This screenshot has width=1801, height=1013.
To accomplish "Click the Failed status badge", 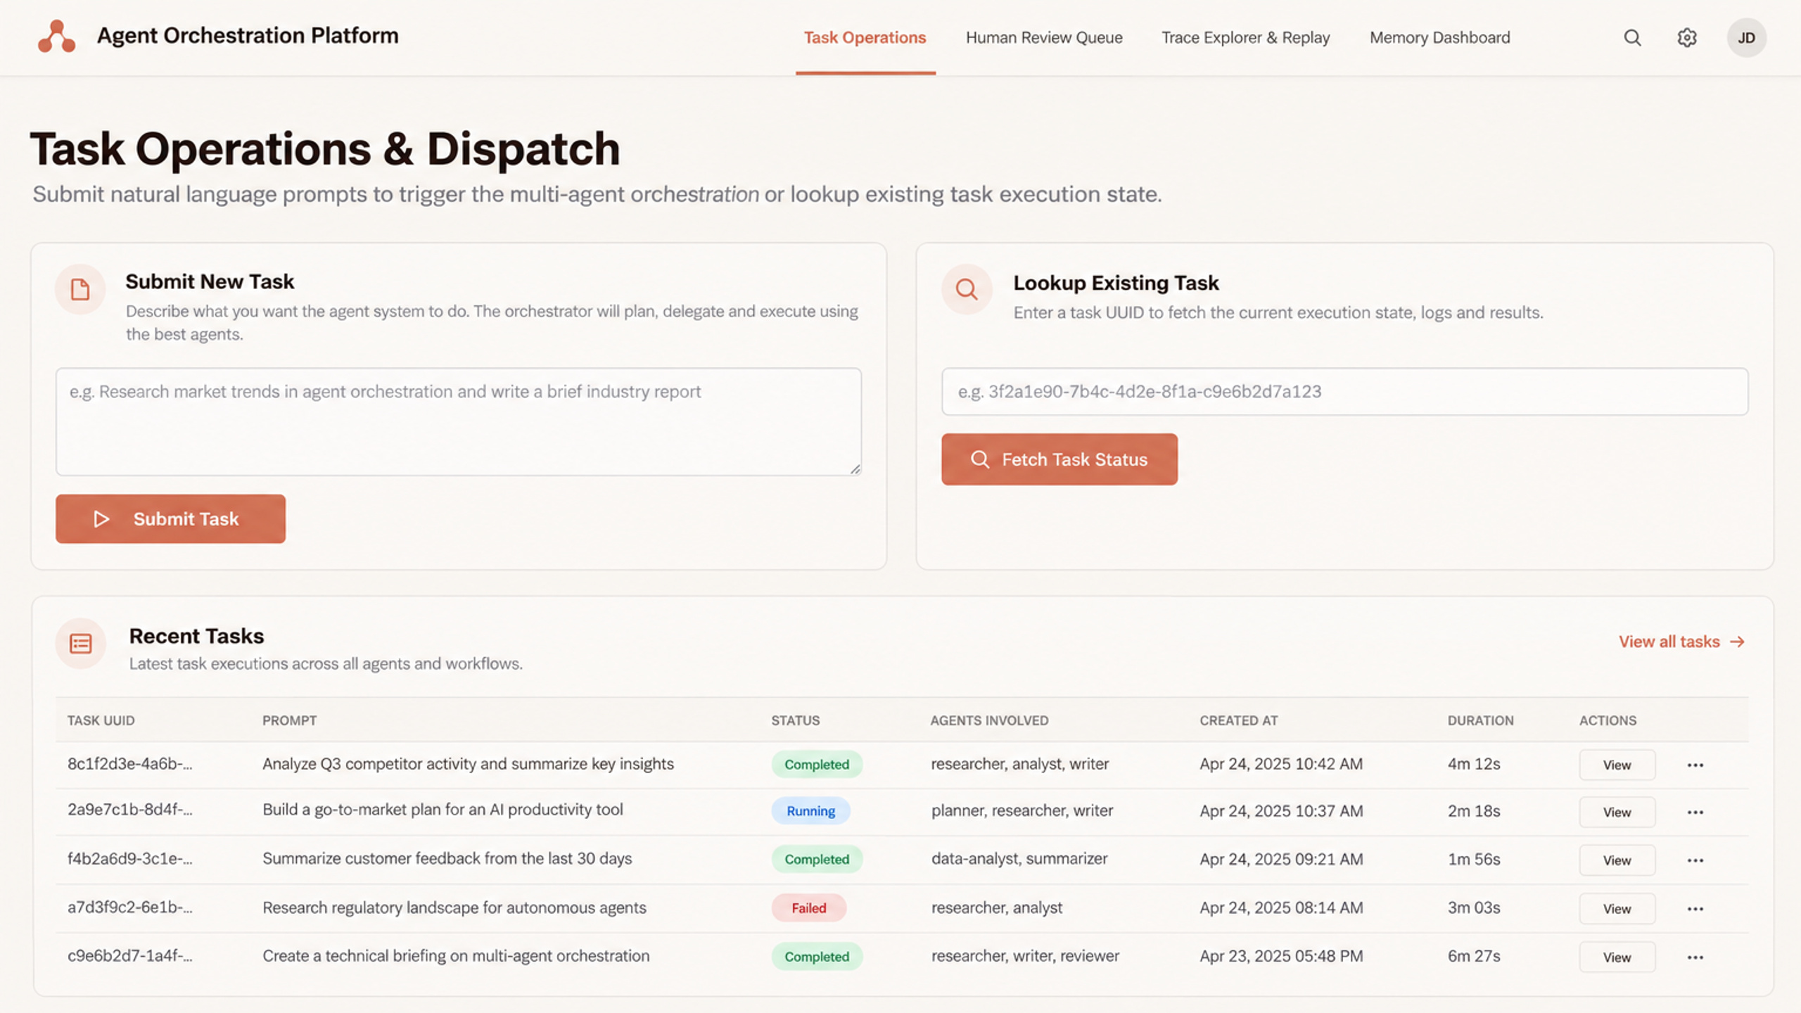I will pyautogui.click(x=809, y=908).
